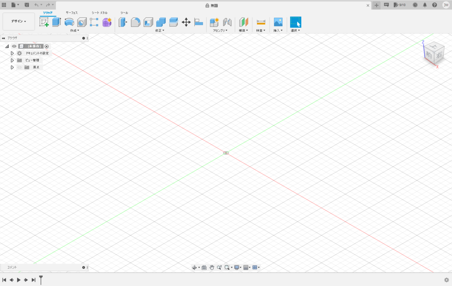Click the timeline position marker
This screenshot has height=286, width=452.
(41, 280)
